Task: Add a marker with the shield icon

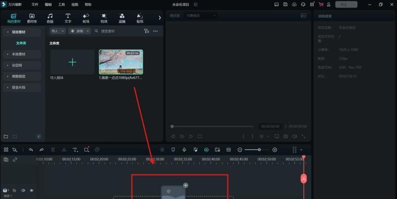Action: tap(173, 149)
